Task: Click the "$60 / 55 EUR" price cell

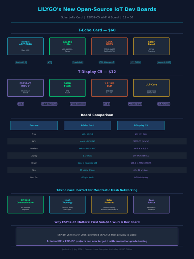Action: point(87,134)
